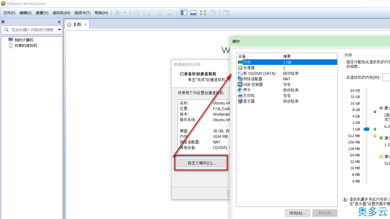Click the take snapshot toolbar icon
The width and height of the screenshot is (390, 219).
pos(151,13)
